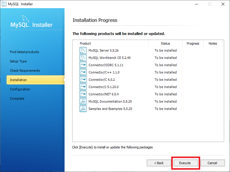Click the Installation Progress heading
230x172 pixels.
[x=95, y=20]
